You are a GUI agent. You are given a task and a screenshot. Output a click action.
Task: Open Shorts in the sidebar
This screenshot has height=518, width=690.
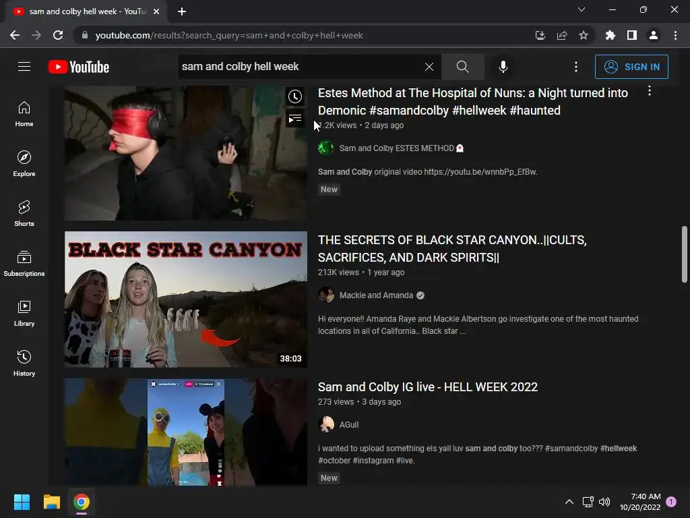pyautogui.click(x=24, y=213)
